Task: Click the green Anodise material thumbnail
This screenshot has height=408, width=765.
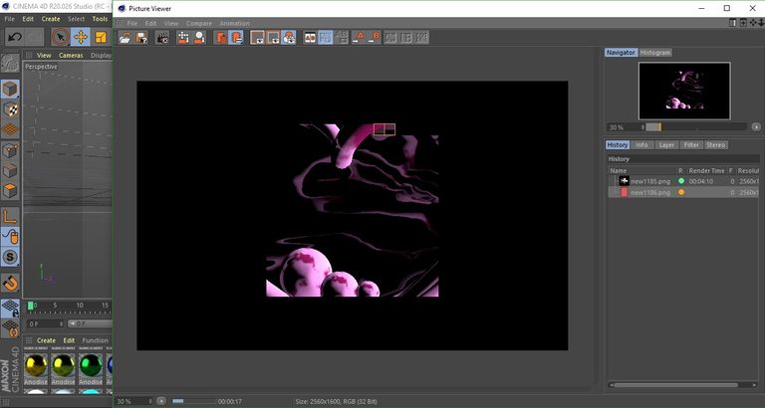Action: (x=91, y=365)
